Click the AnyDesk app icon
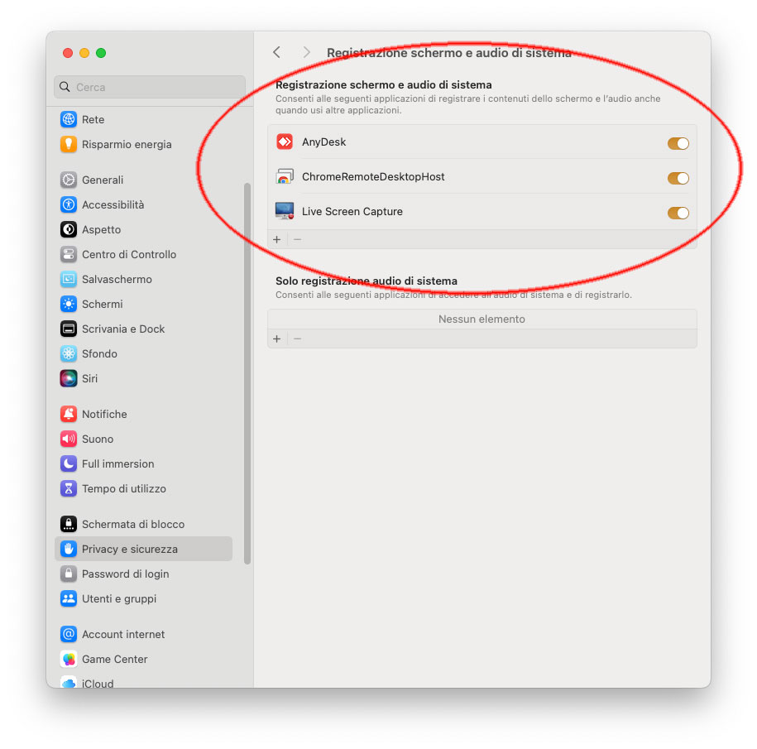 coord(285,142)
